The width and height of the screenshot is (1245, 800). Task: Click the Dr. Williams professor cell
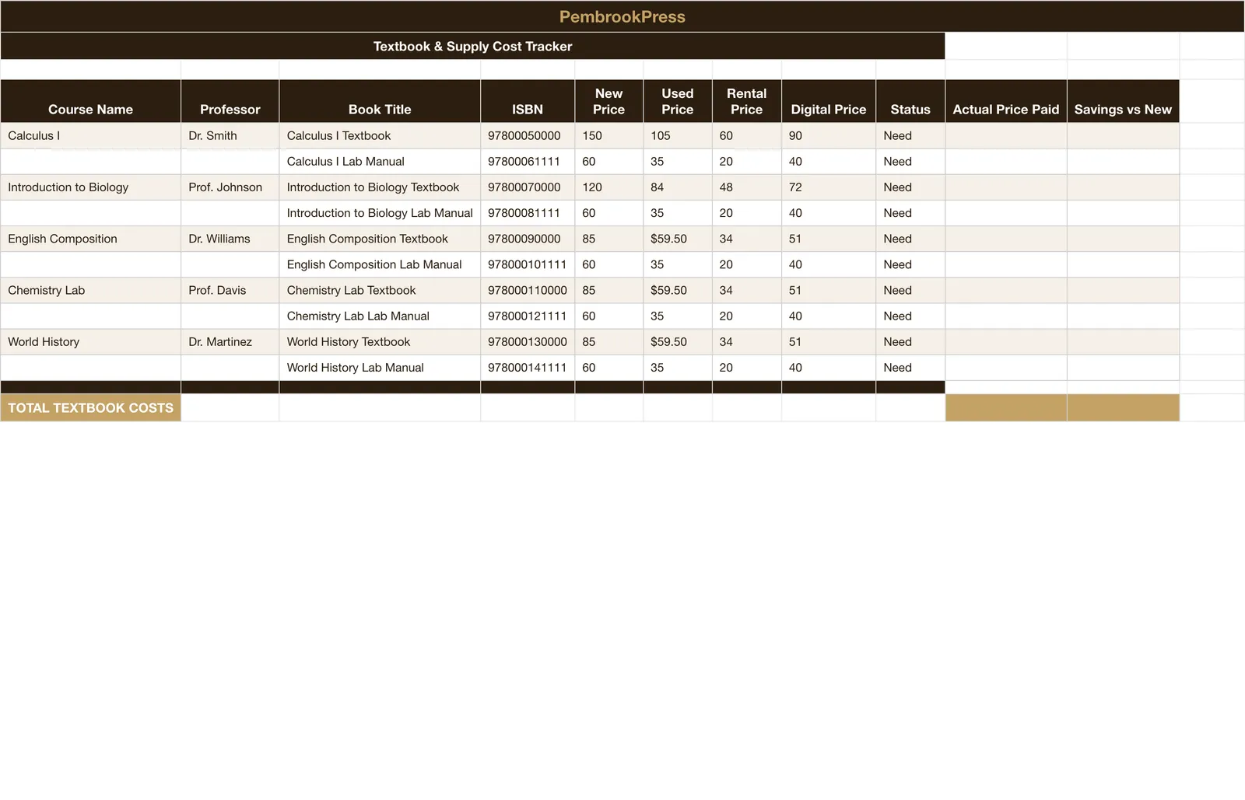coord(230,239)
